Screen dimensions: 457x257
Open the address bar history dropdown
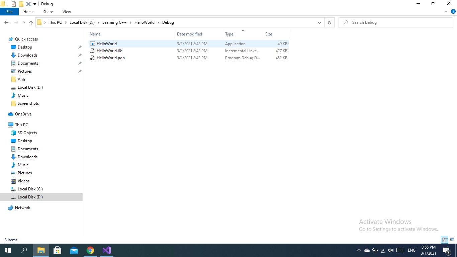click(319, 22)
